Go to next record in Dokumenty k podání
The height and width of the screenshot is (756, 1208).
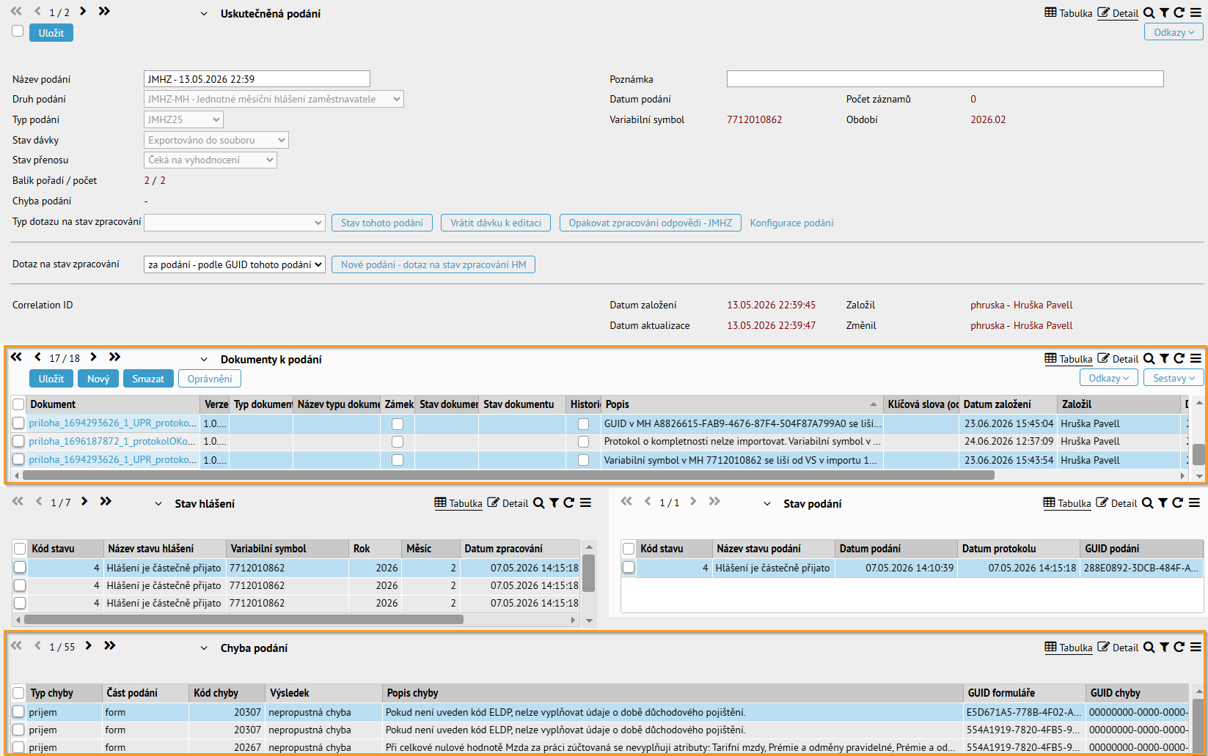pos(93,357)
